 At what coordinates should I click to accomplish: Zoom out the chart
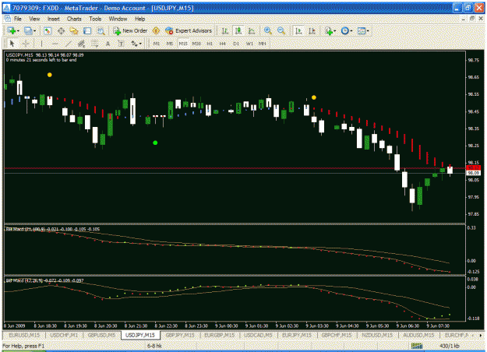[x=281, y=30]
